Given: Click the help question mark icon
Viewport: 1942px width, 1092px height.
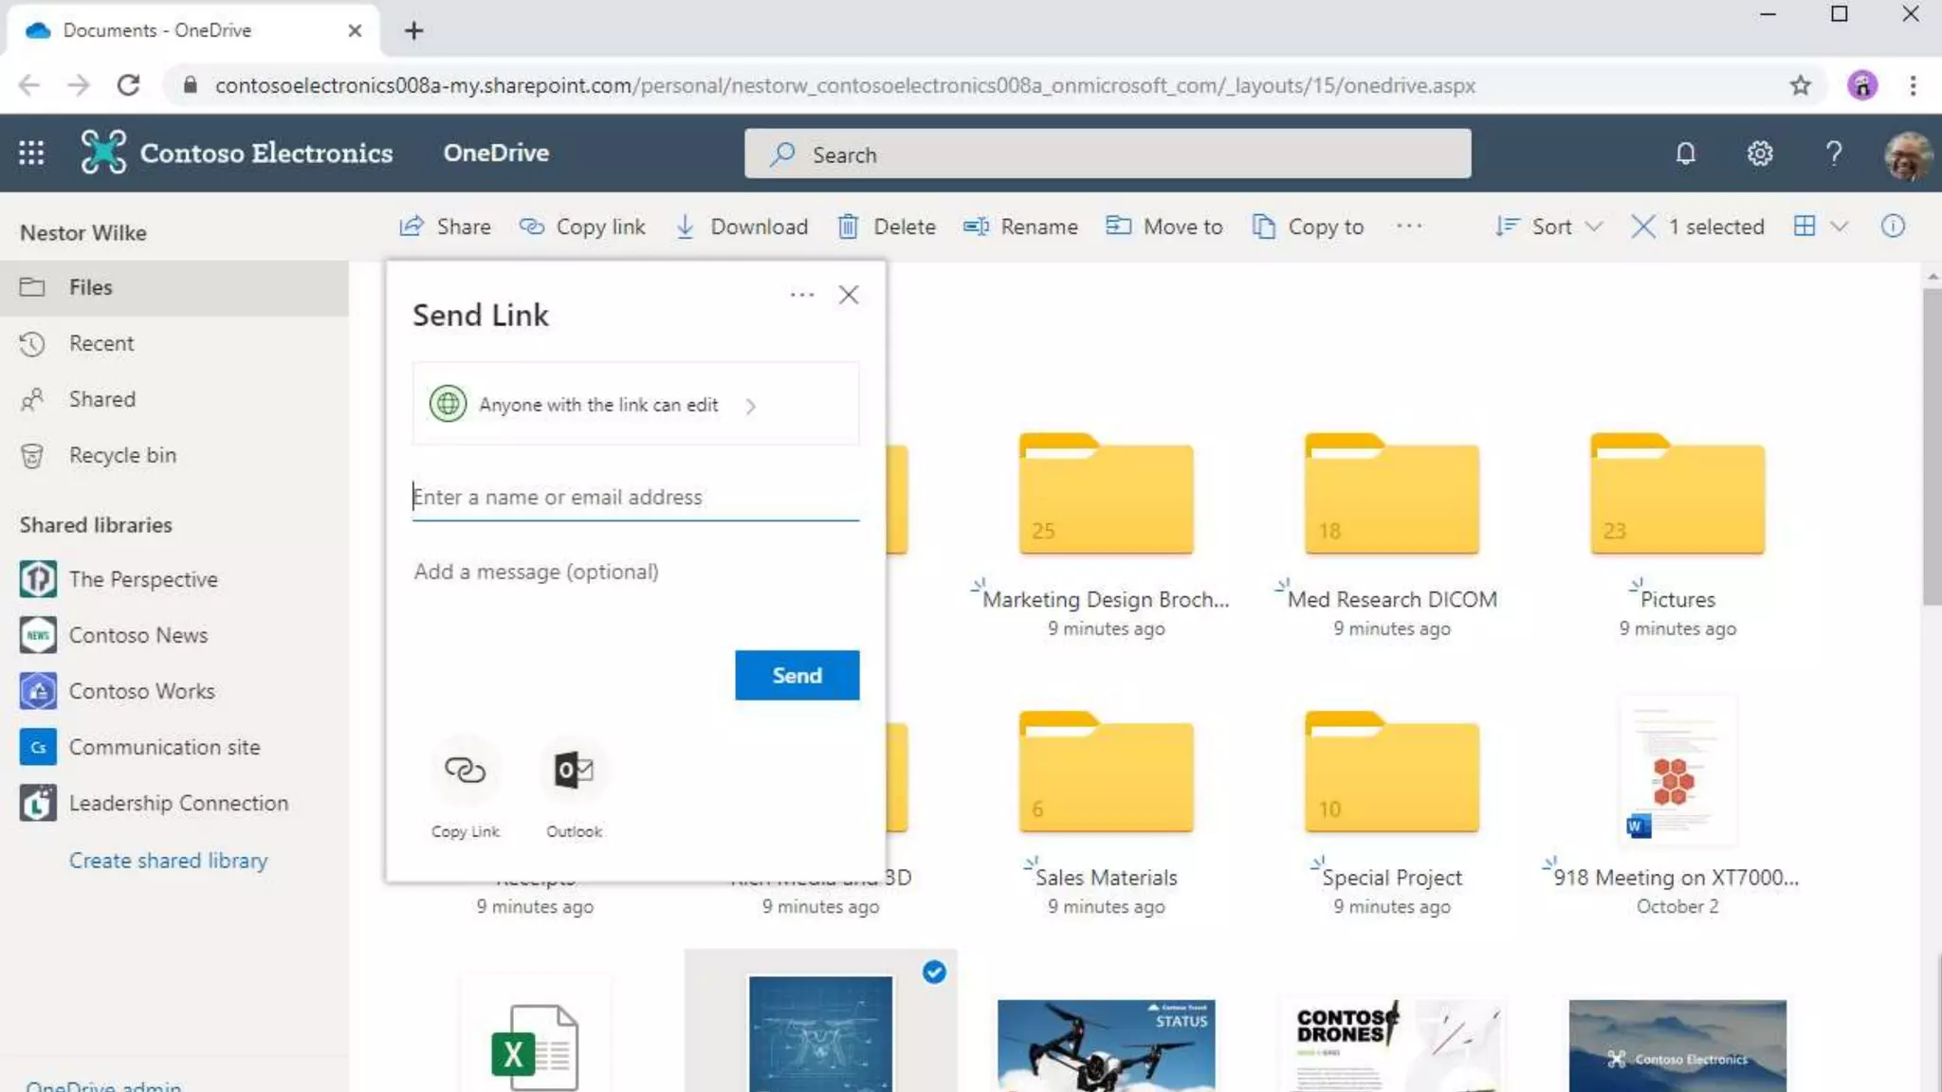Looking at the screenshot, I should click(1834, 154).
